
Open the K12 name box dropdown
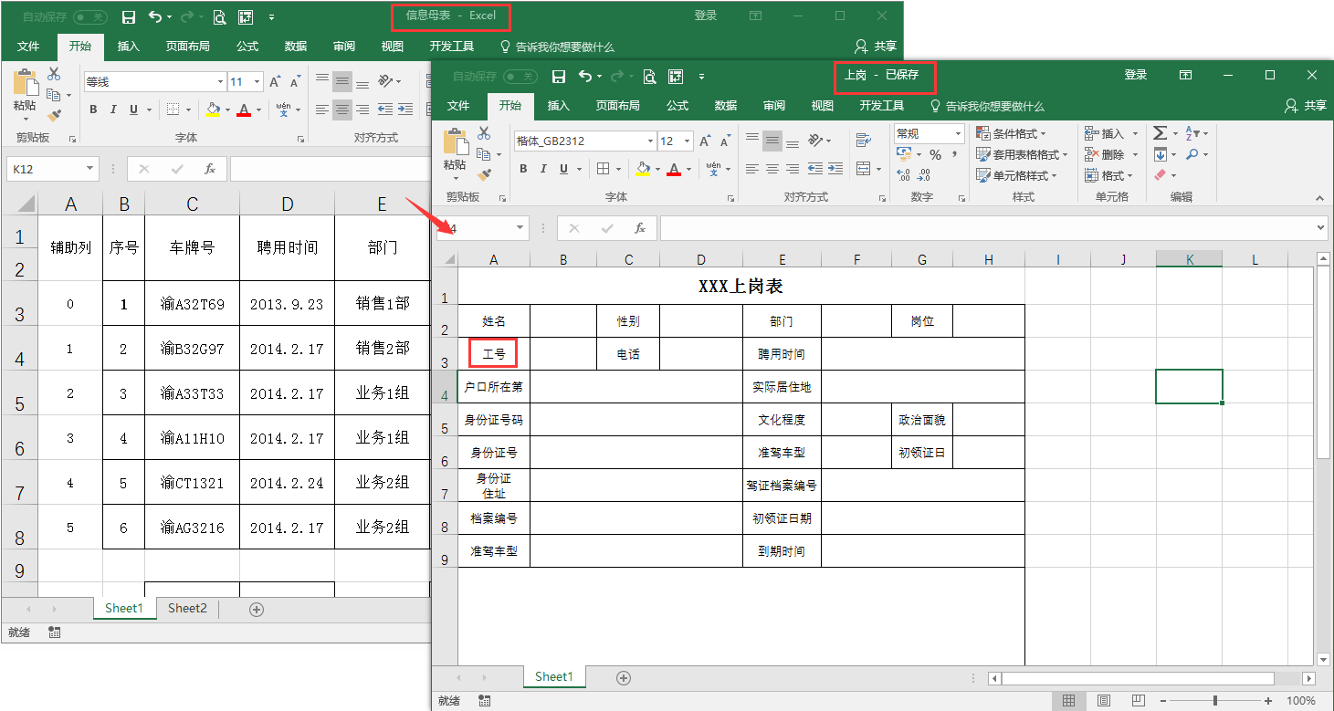[90, 169]
